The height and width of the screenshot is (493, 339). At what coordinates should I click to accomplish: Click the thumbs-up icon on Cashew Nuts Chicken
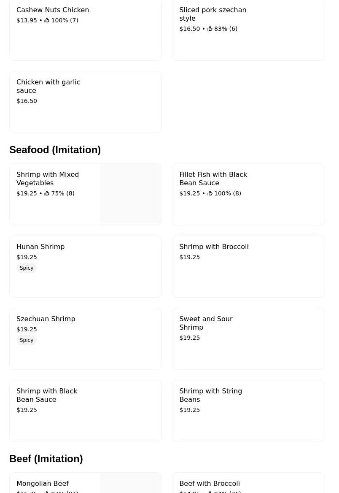(47, 20)
